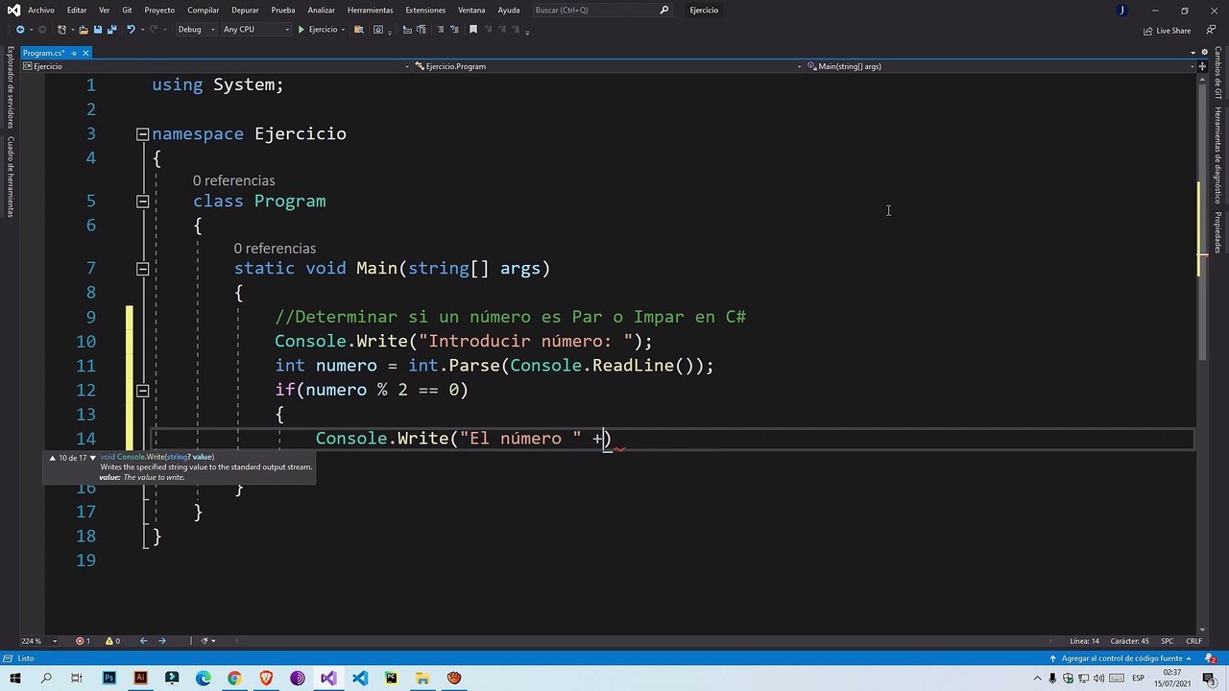1229x691 pixels.
Task: Open the Cambios de GIT side panel
Action: [x=1217, y=73]
